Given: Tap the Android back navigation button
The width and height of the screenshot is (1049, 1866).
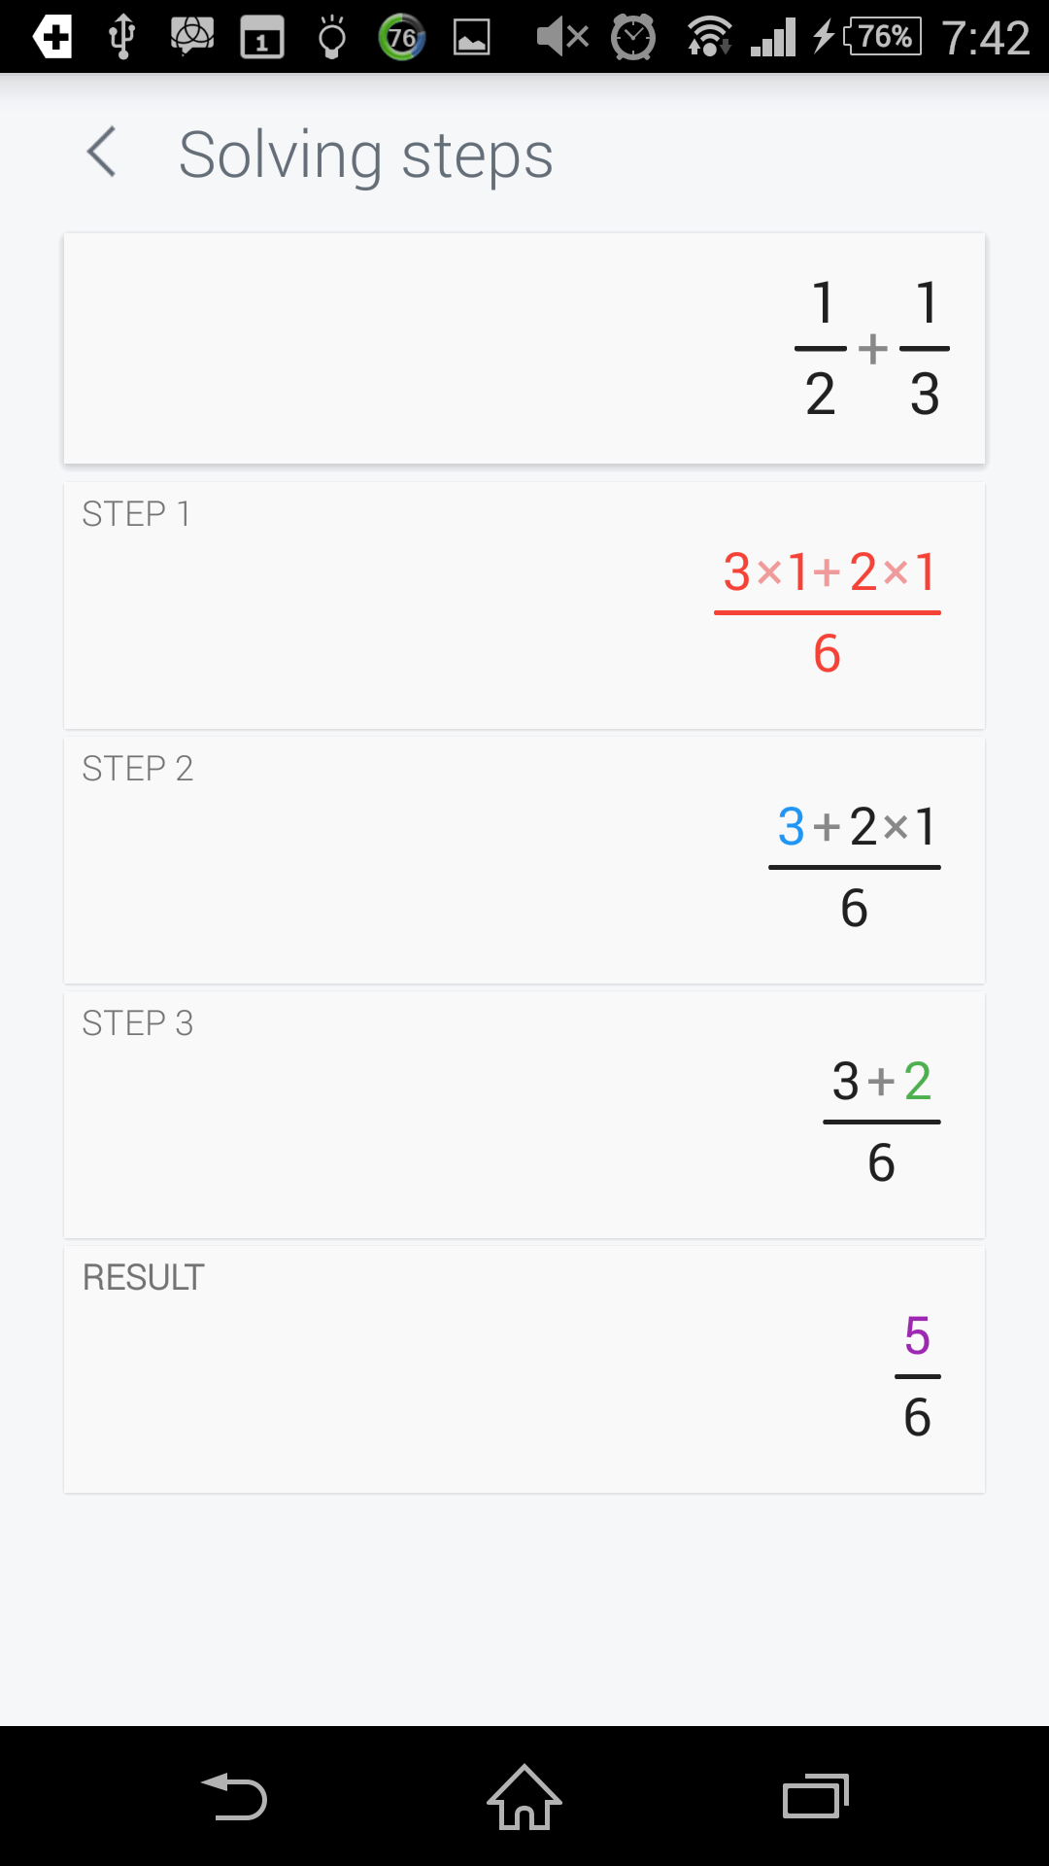Looking at the screenshot, I should point(234,1796).
